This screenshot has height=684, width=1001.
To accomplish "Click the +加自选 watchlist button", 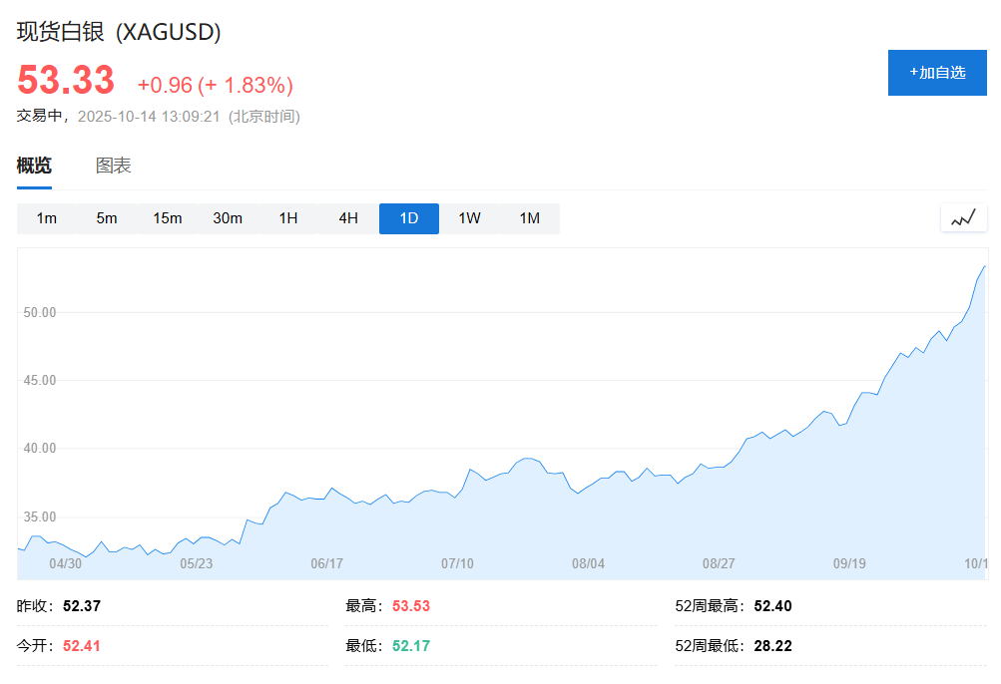I will click(x=936, y=72).
